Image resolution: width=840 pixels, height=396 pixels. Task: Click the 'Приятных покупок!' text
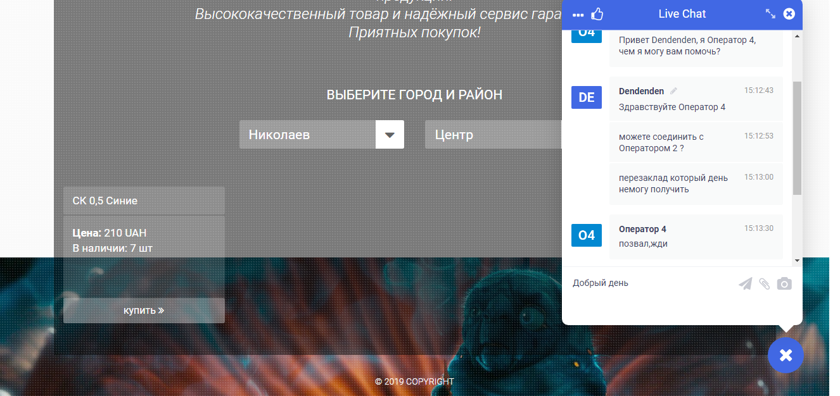point(414,32)
